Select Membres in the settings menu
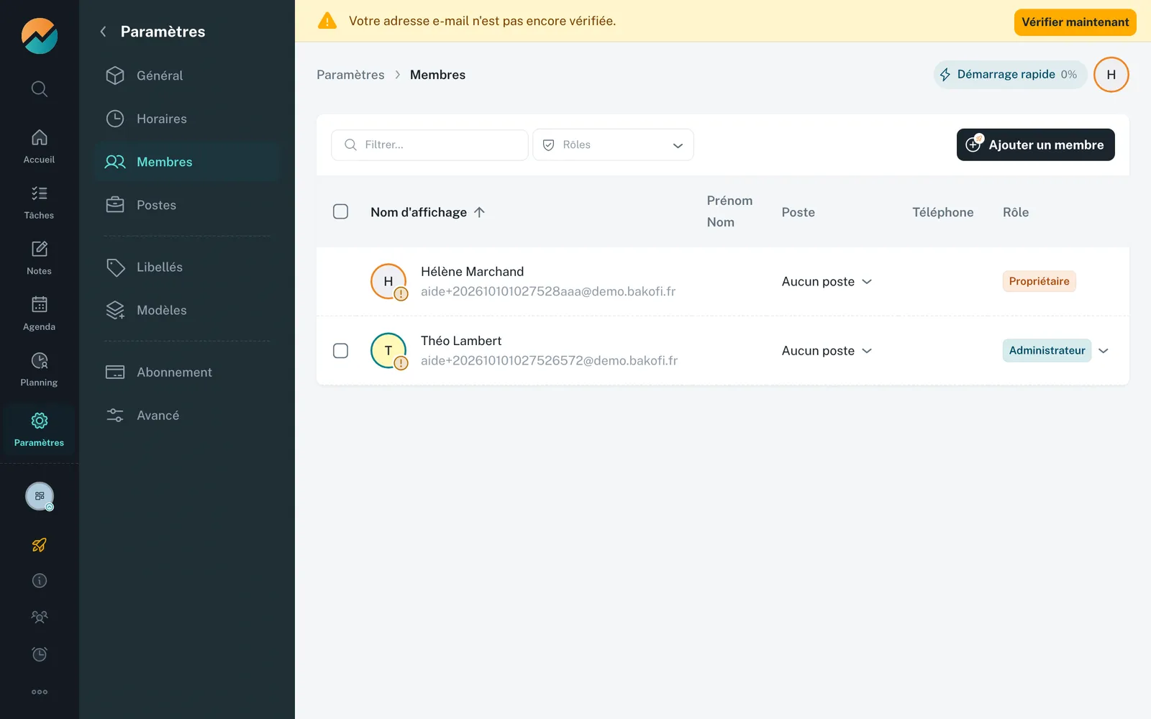The image size is (1151, 719). [x=187, y=162]
